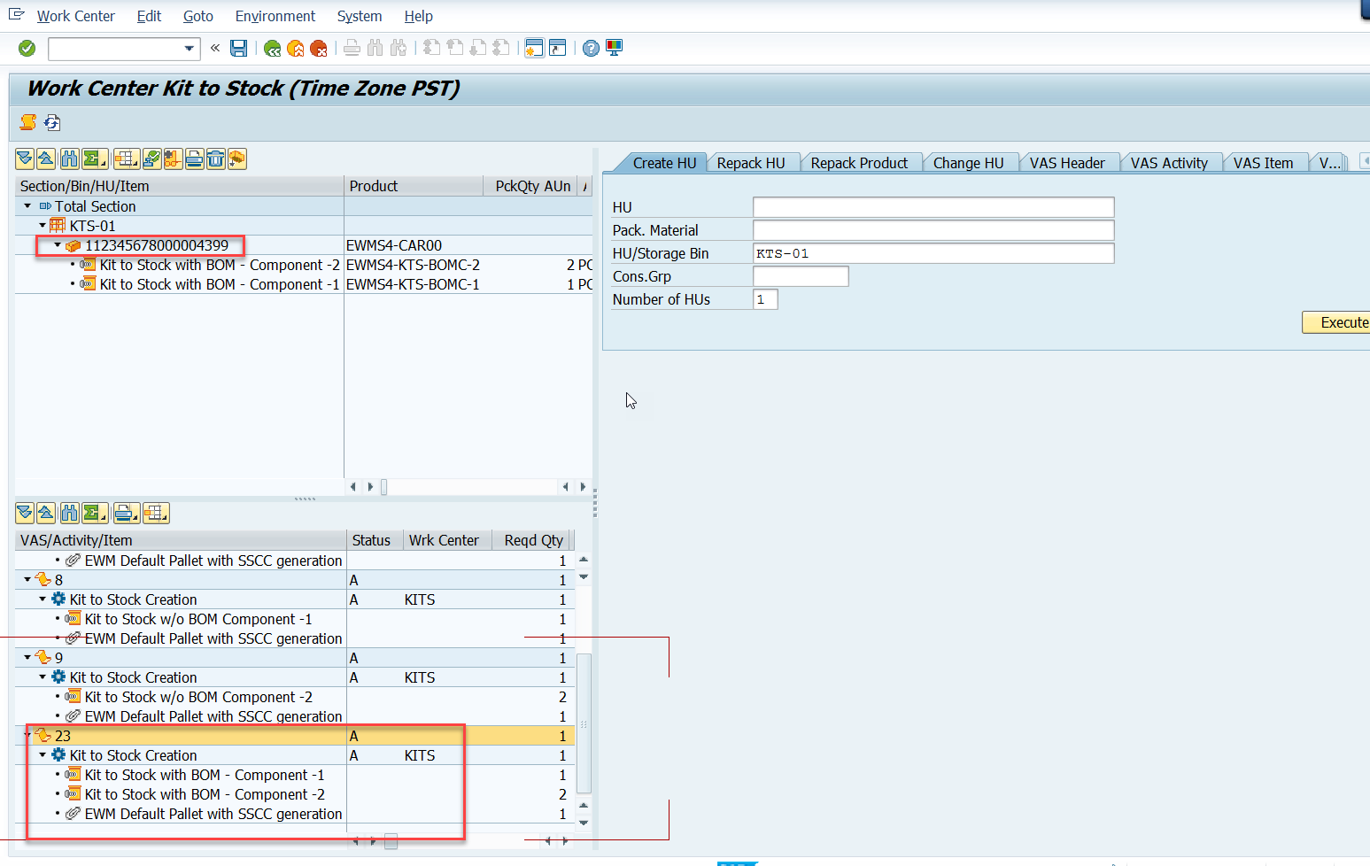Click the lower tree horizontal scrollbar thumb
1370x866 pixels.
coord(391,840)
